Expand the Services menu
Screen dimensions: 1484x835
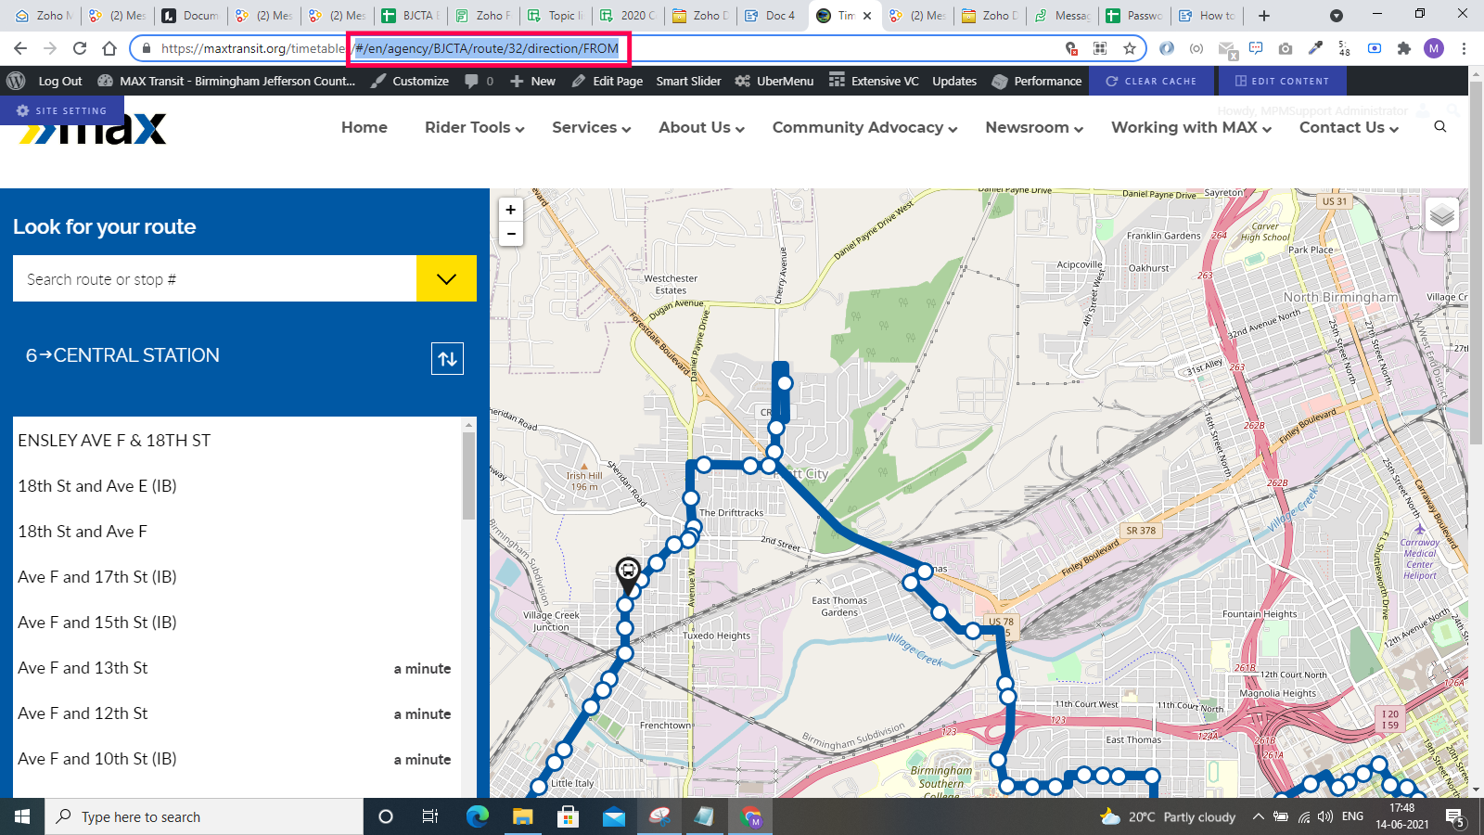tap(591, 128)
